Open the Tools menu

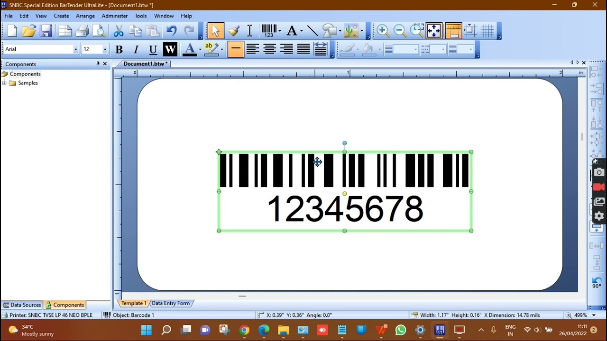pyautogui.click(x=140, y=16)
